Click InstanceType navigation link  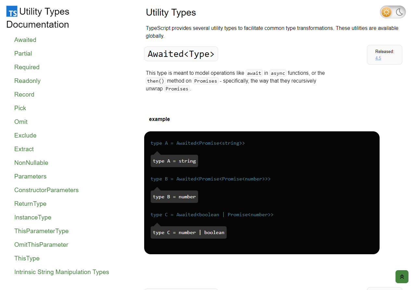33,217
